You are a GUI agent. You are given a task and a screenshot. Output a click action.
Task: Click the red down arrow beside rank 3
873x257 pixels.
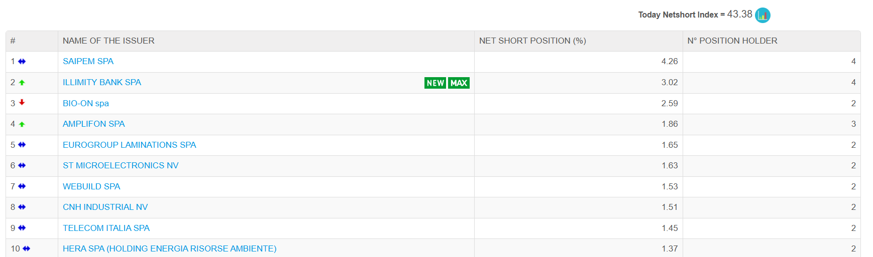click(x=22, y=102)
